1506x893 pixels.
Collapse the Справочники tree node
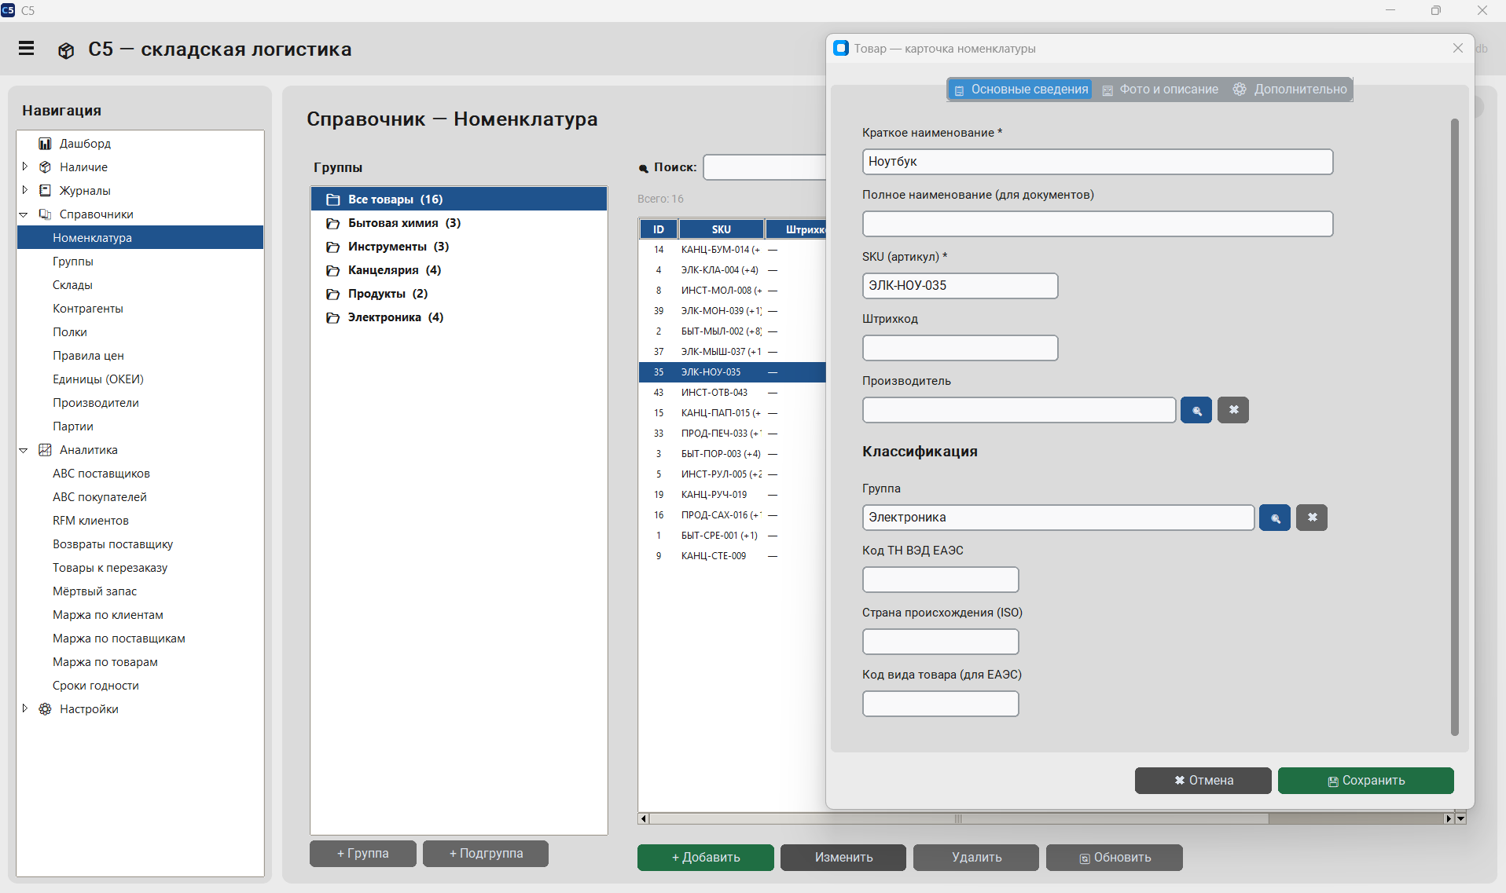(x=24, y=214)
